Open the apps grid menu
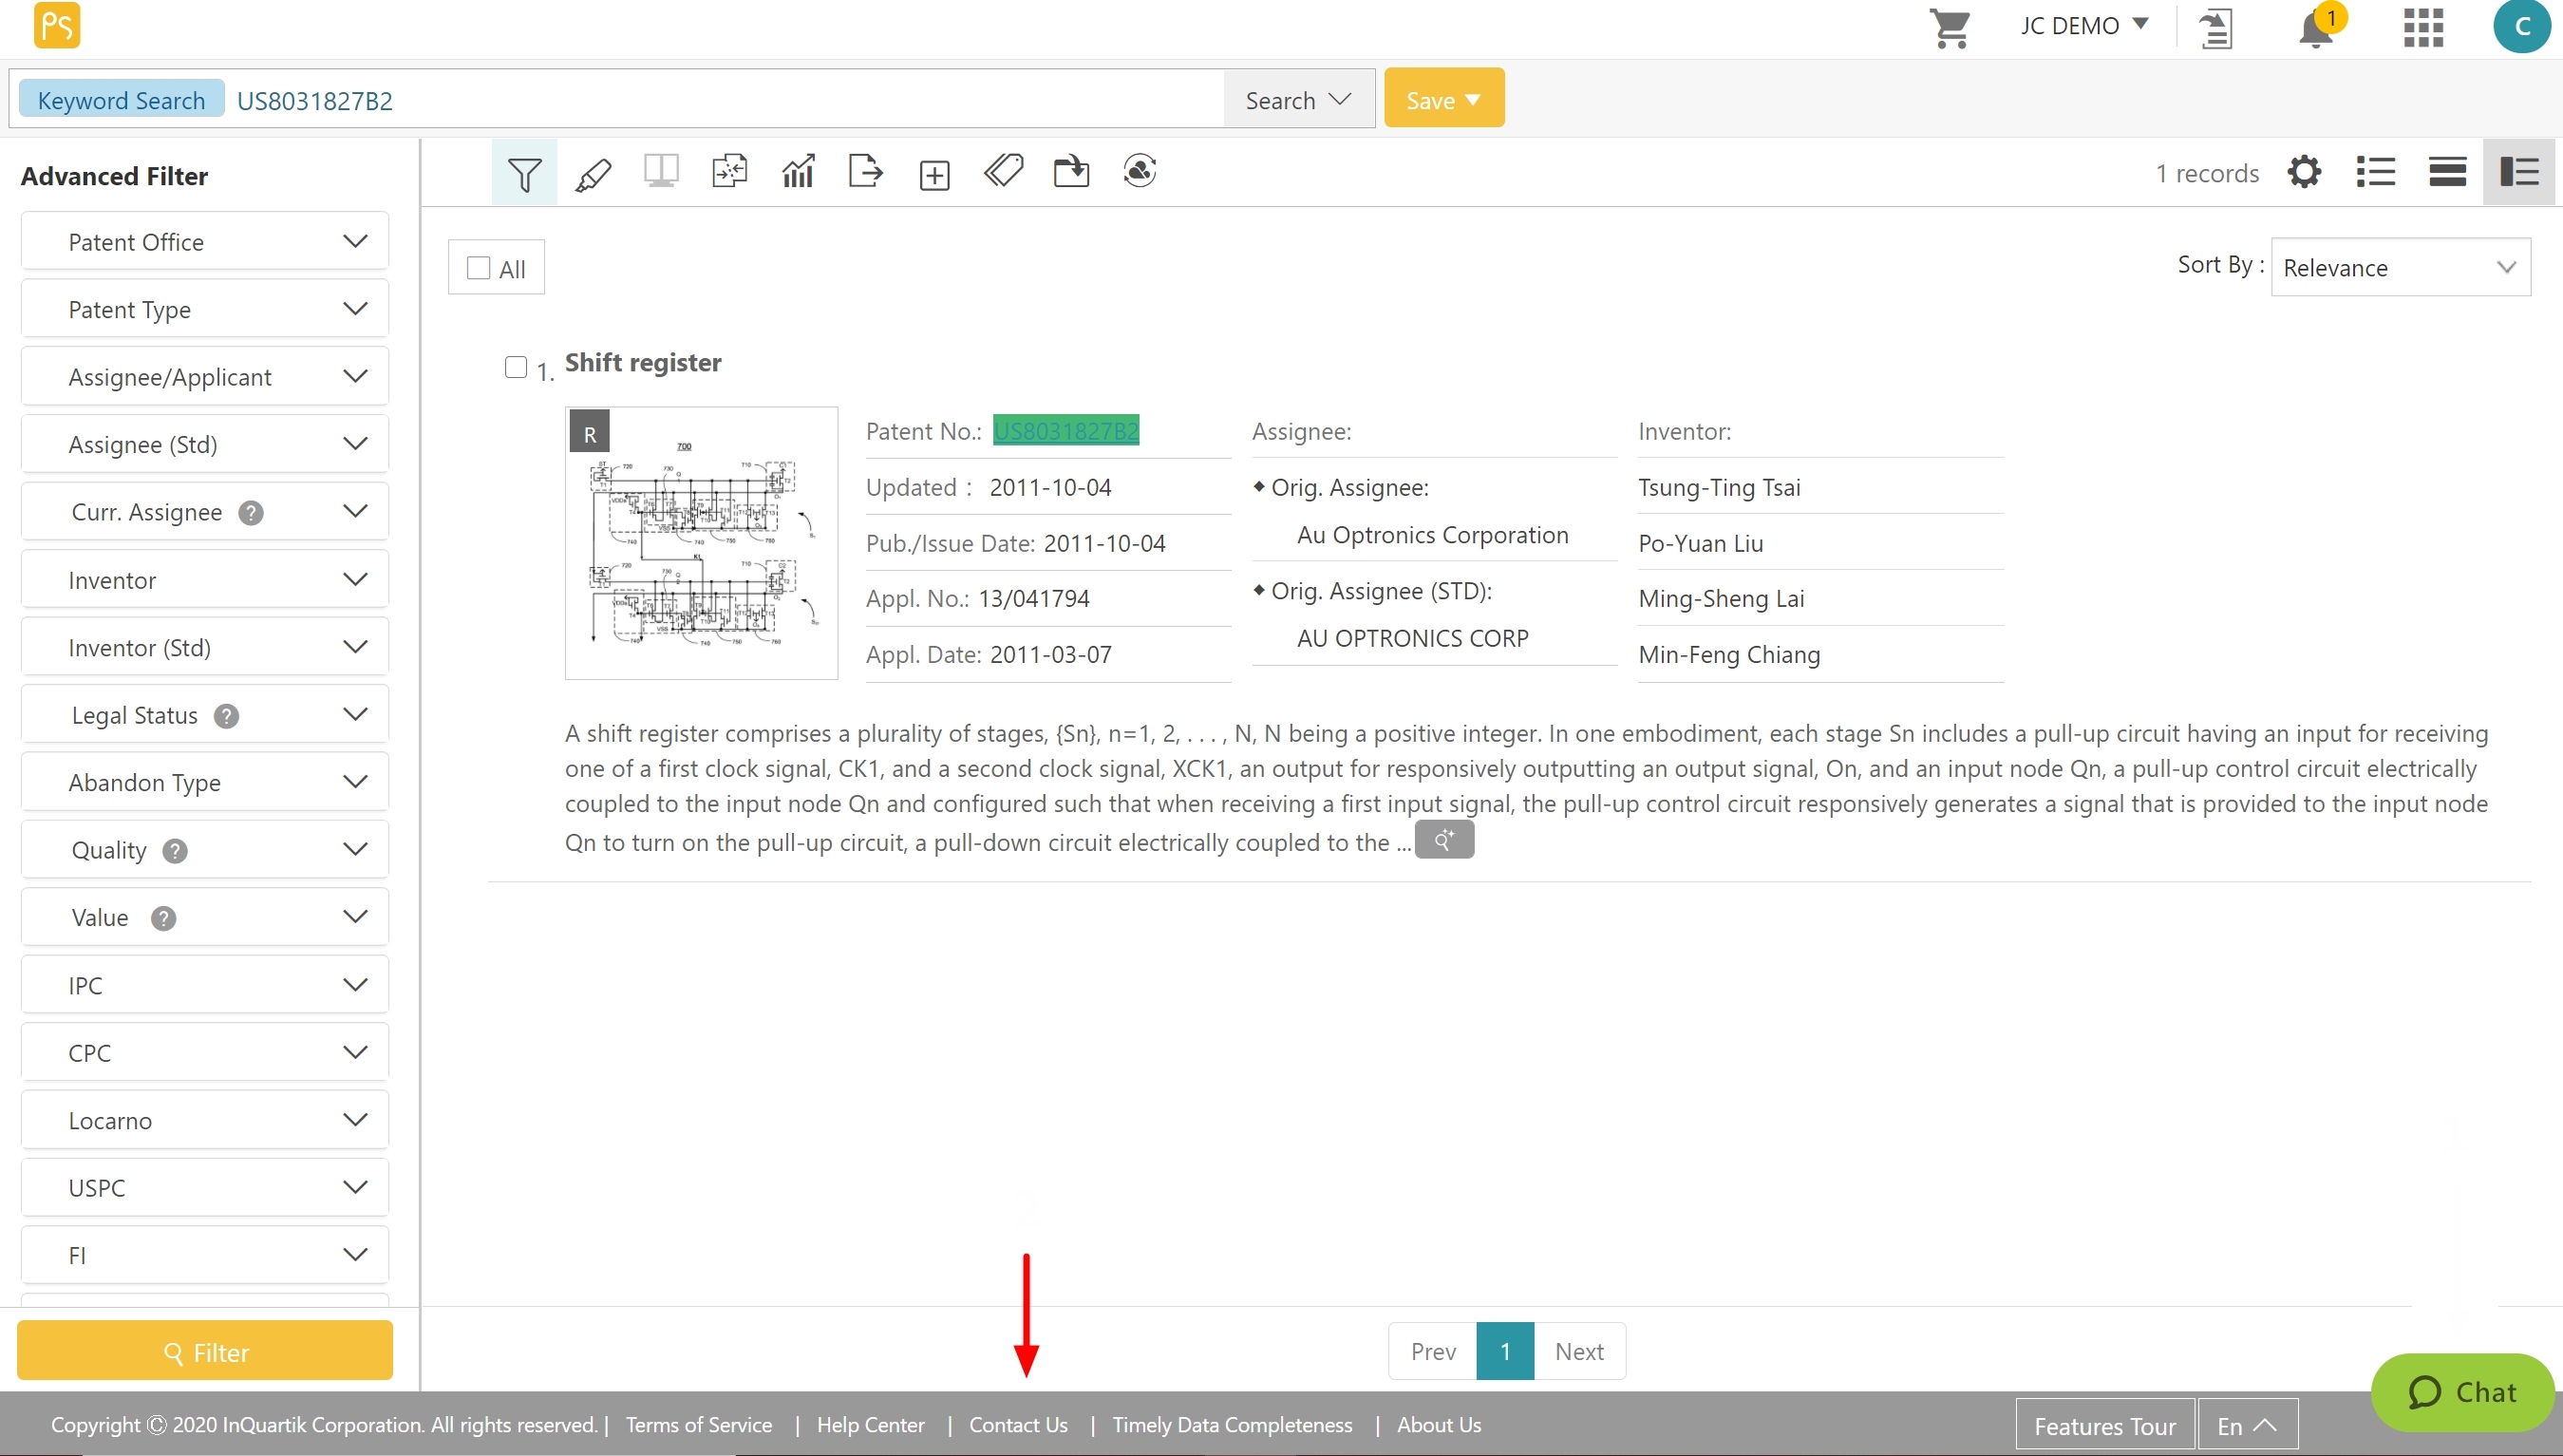The height and width of the screenshot is (1456, 2563). tap(2424, 27)
